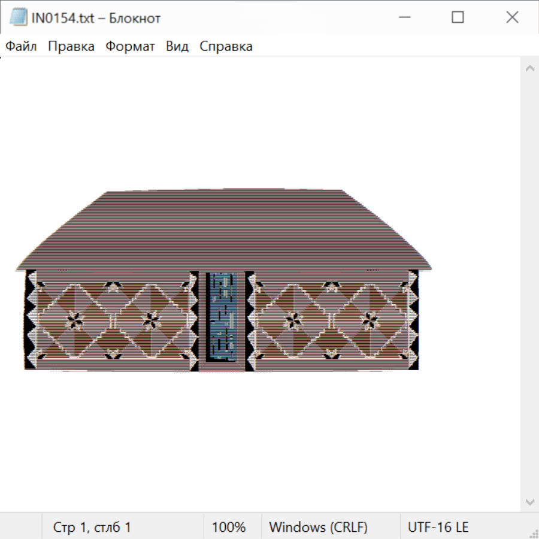The image size is (539, 539).
Task: Click the 100% zoom indicator
Action: click(x=229, y=528)
